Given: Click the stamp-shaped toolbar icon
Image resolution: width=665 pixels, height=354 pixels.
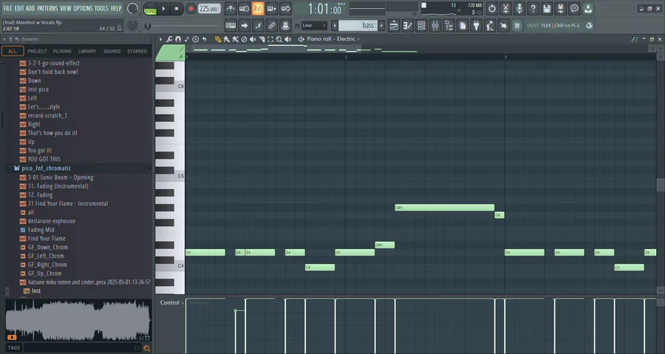Looking at the screenshot, I should pyautogui.click(x=285, y=26).
